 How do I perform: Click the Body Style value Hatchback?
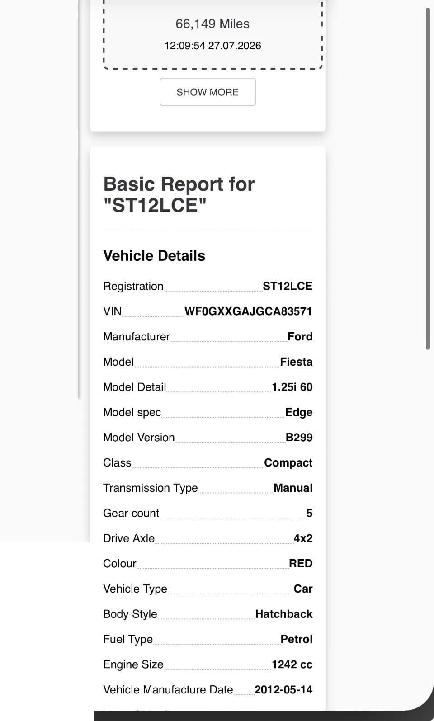[284, 614]
